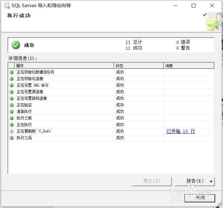
Task: Sort by the 消息 column header
Action: (189, 66)
